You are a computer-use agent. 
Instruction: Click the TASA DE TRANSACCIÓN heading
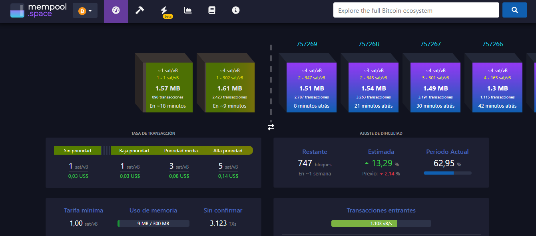[x=153, y=133]
